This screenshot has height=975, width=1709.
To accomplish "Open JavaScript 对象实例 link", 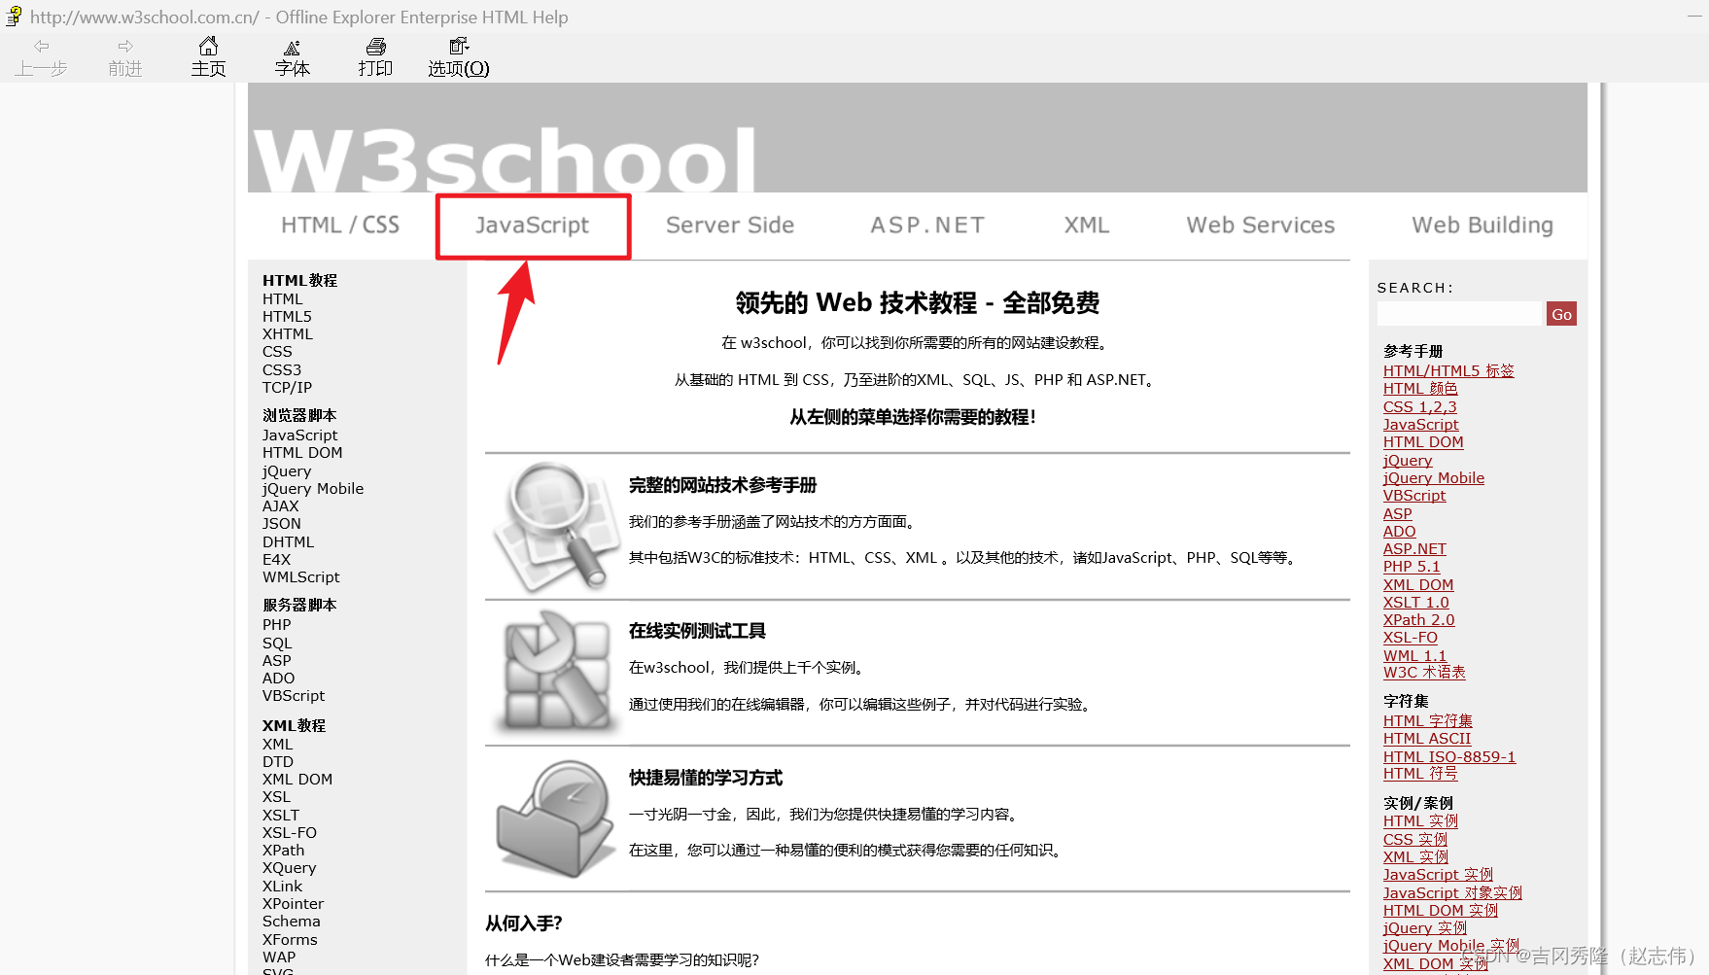I will (x=1452, y=893).
